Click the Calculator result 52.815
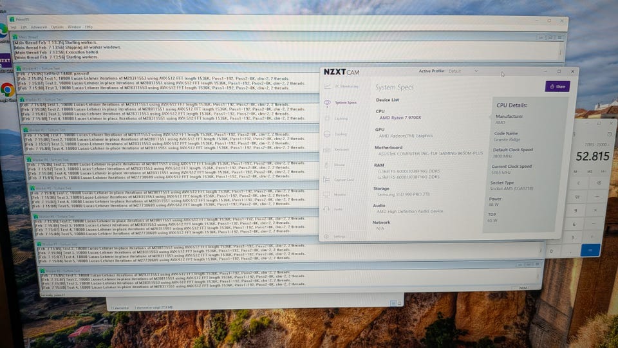Screen dimensions: 618x348 [592, 156]
